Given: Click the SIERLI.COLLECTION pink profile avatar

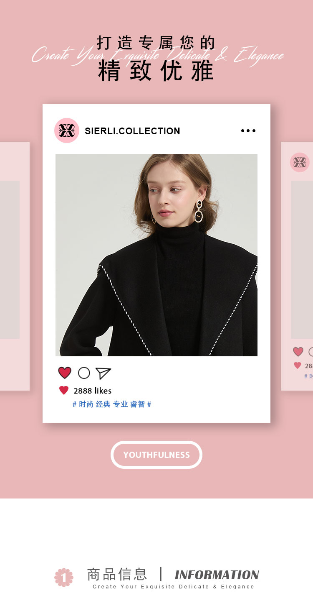Looking at the screenshot, I should tap(67, 130).
